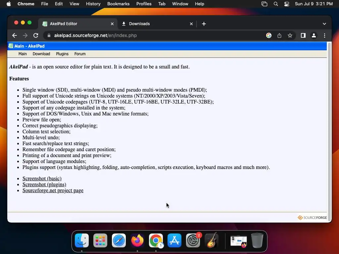Bookmark this page with star icon
339x254 pixels.
[290, 35]
